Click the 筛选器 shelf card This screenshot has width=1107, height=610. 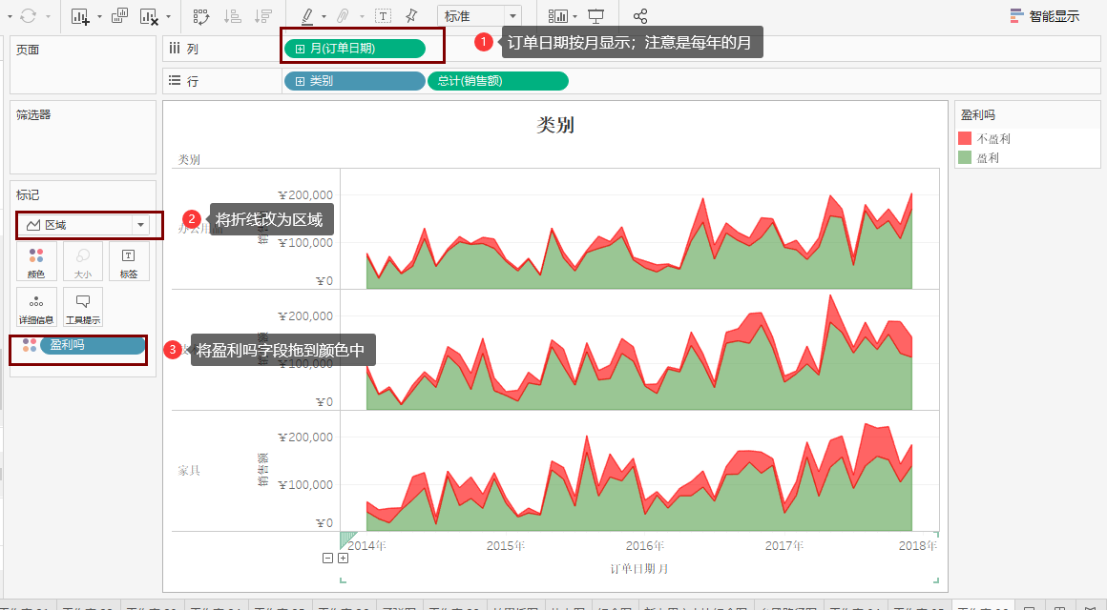(83, 137)
